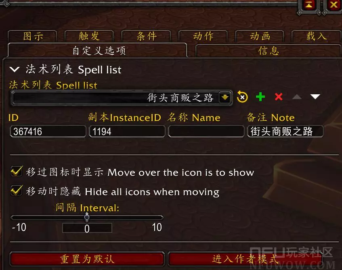342x270 pixels.
Task: Toggle Hide all icons when moving checkbox
Action: click(17, 191)
